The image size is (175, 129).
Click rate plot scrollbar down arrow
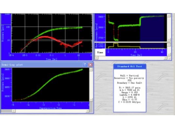[169, 54]
